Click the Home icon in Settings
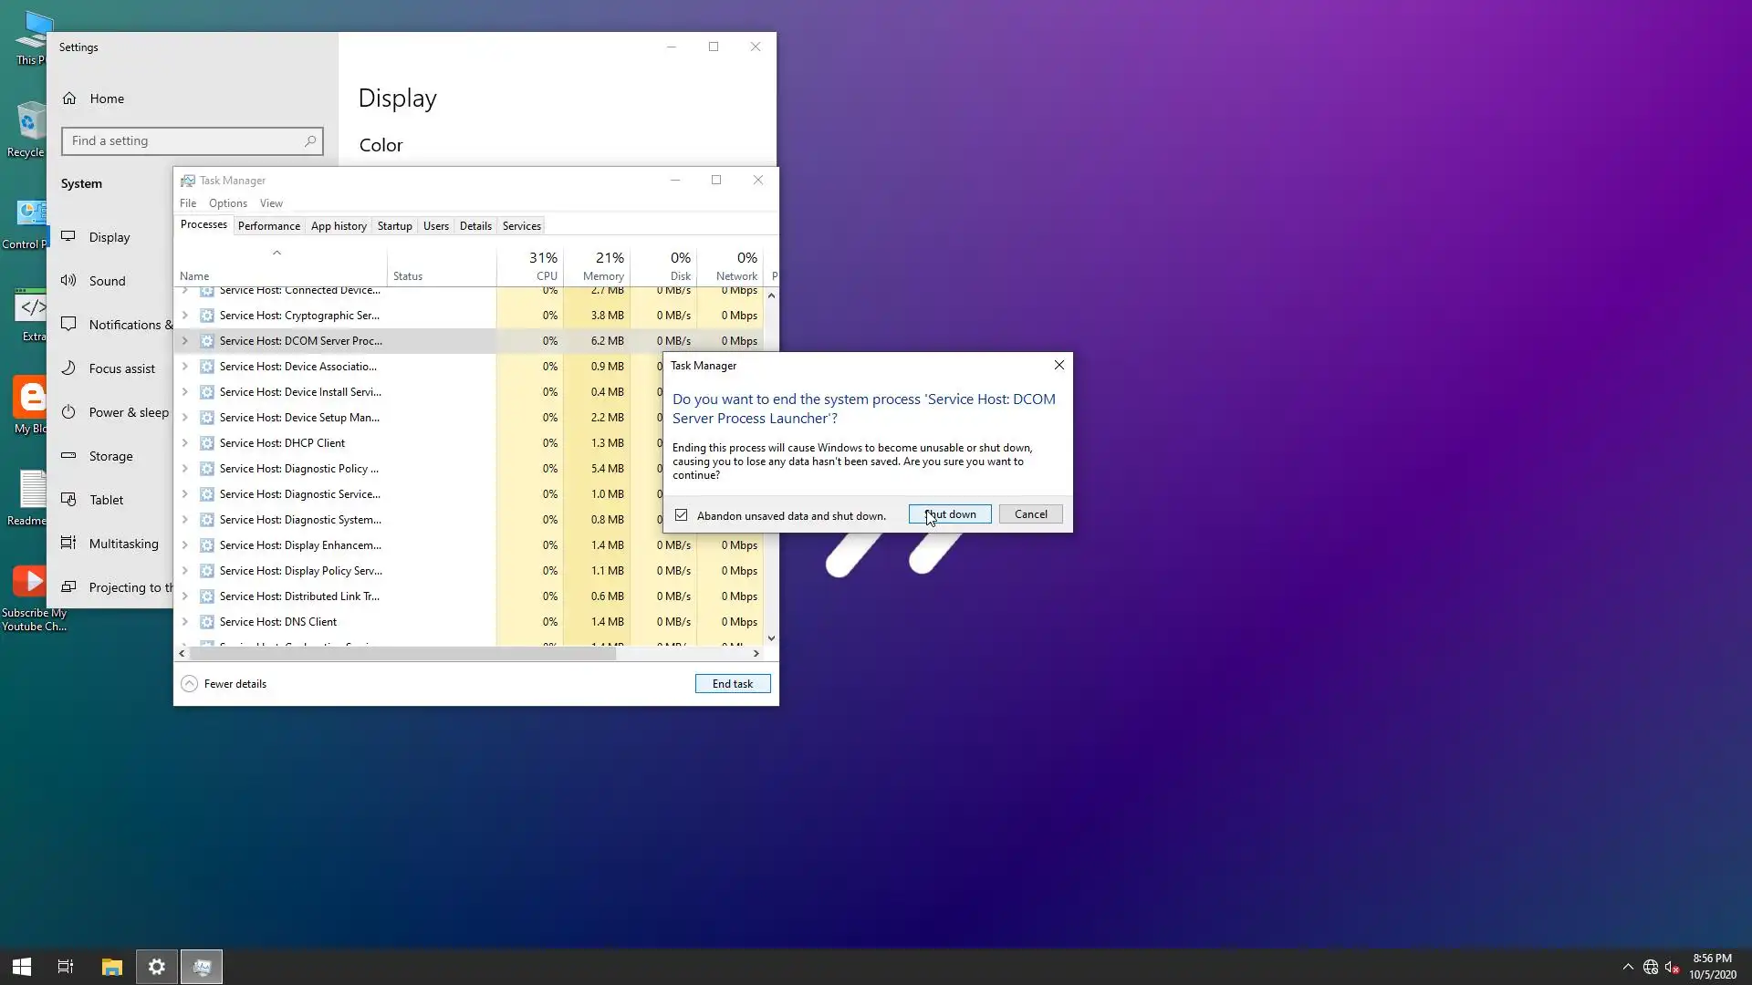The height and width of the screenshot is (985, 1752). pyautogui.click(x=69, y=98)
